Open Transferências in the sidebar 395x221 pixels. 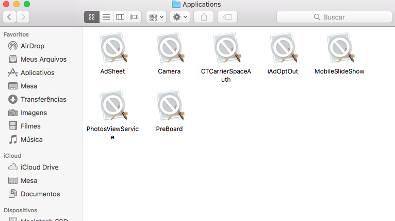41,99
